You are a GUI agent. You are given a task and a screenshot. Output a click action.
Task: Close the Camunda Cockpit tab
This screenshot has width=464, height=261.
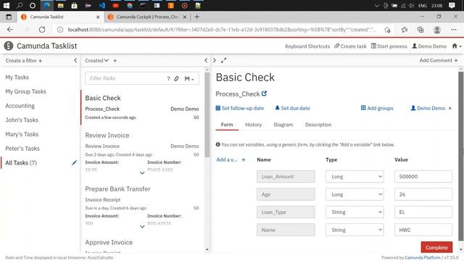pos(185,17)
